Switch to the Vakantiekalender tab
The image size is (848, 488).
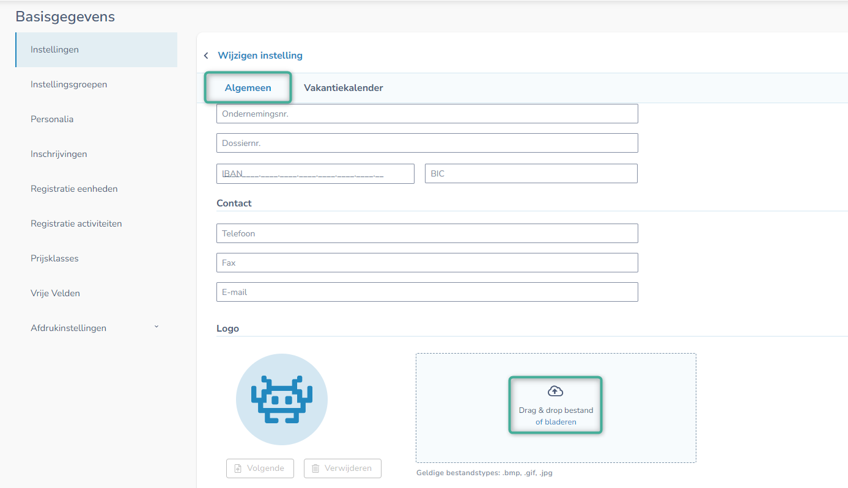pos(343,88)
